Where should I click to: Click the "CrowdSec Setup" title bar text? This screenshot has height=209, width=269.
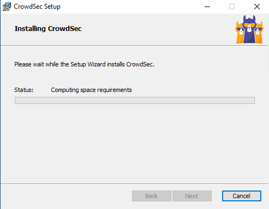point(37,7)
